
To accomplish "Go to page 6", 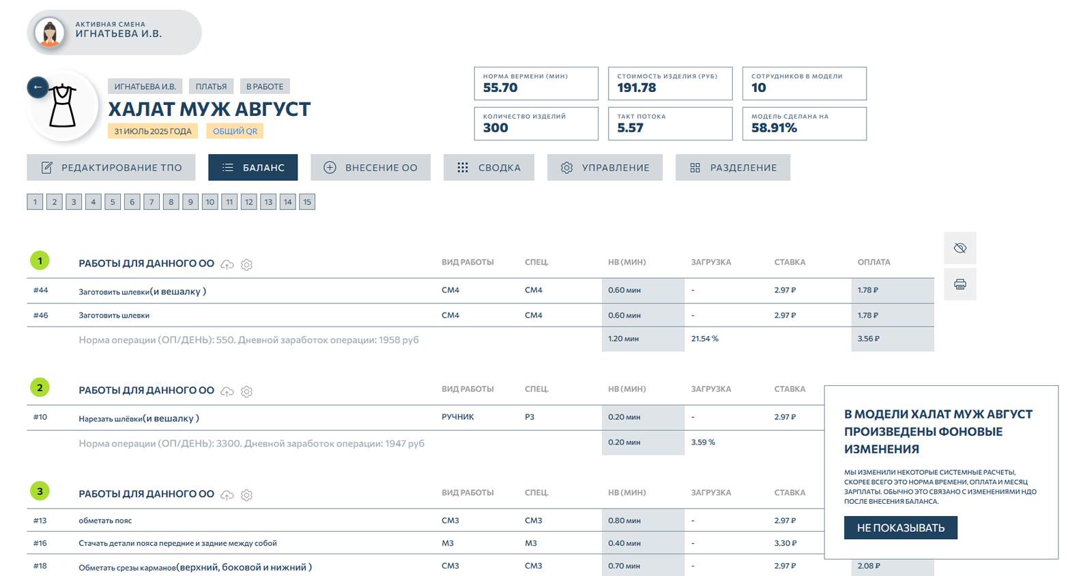I will click(132, 202).
